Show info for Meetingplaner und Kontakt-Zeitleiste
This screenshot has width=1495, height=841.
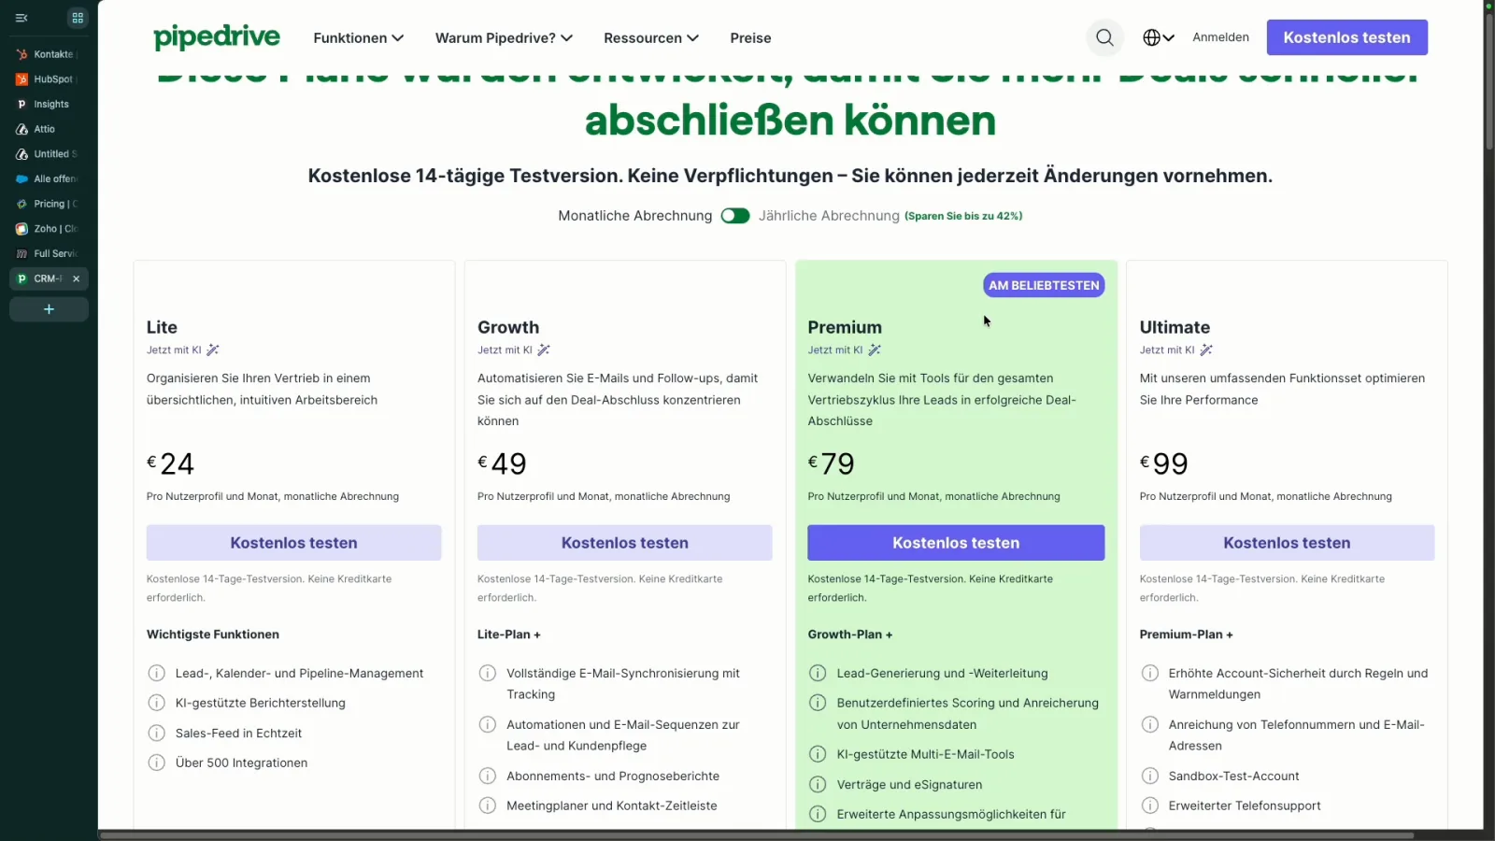click(x=488, y=805)
